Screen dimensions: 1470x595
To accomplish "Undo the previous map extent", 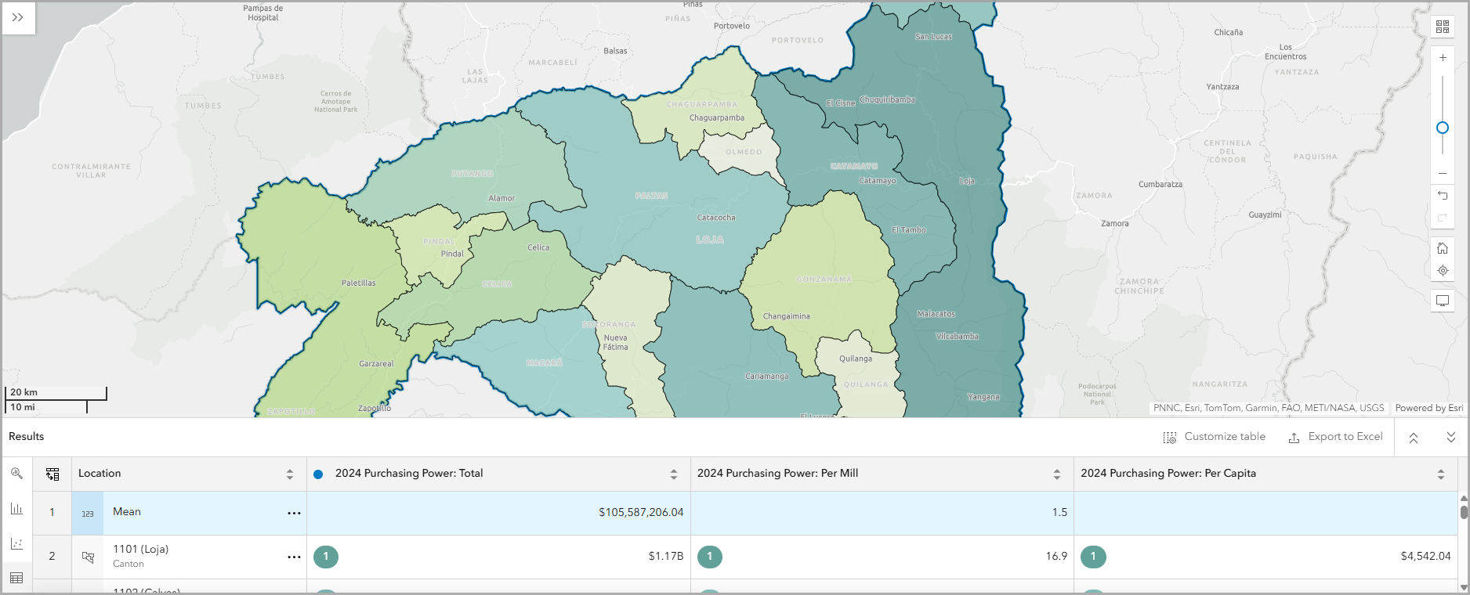I will 1443,196.
